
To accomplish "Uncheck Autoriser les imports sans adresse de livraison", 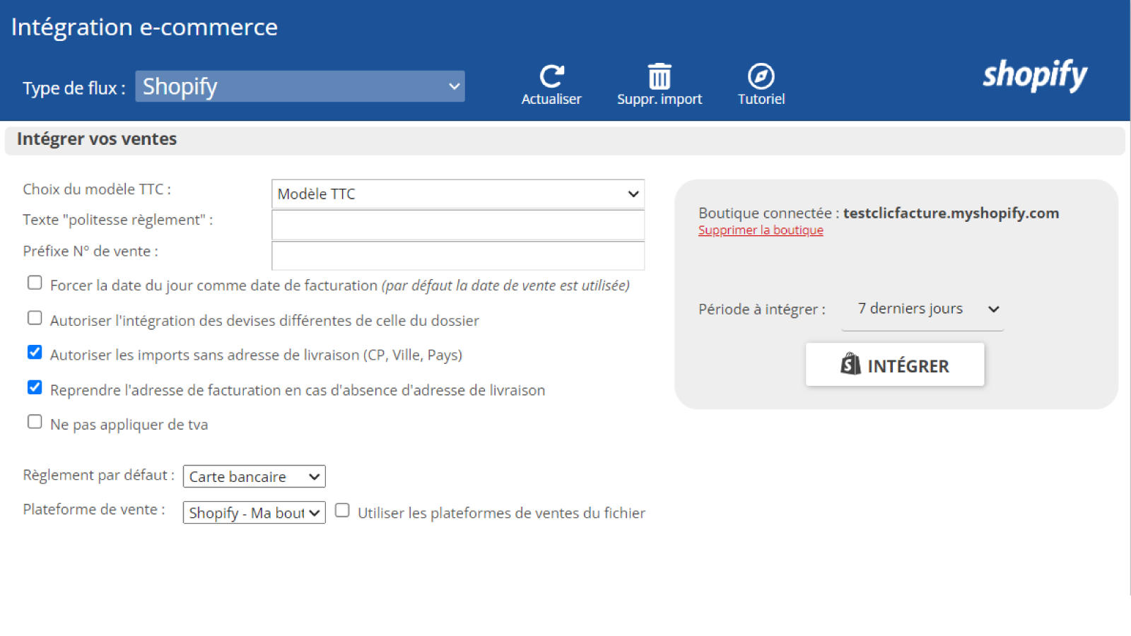I will [x=35, y=352].
